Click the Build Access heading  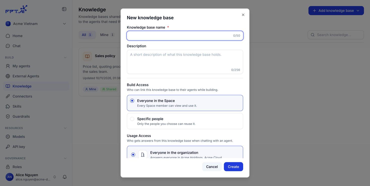click(138, 85)
